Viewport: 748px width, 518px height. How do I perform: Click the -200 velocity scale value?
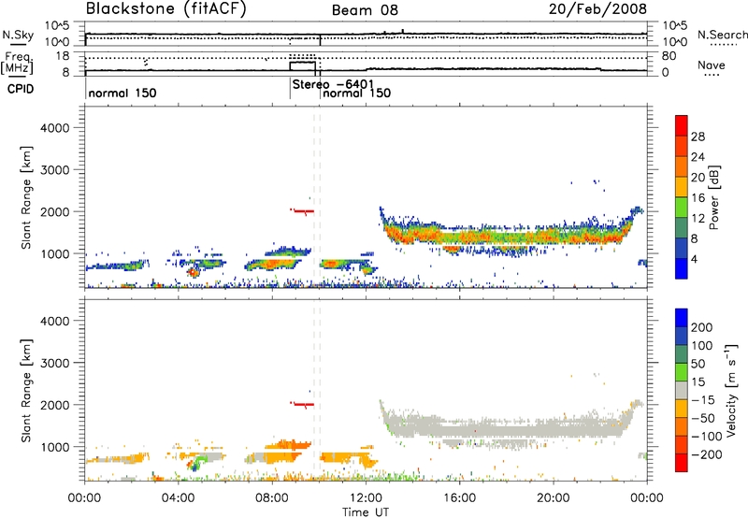(x=705, y=454)
